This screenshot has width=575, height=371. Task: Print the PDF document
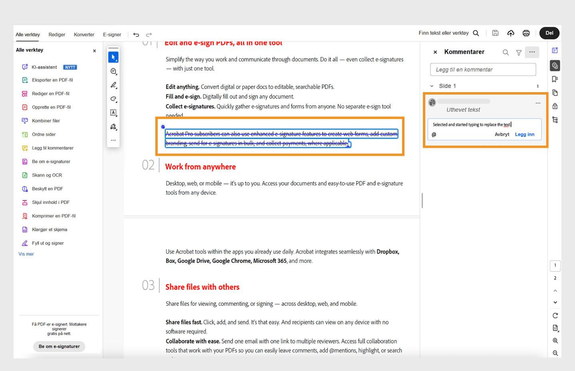tap(526, 33)
